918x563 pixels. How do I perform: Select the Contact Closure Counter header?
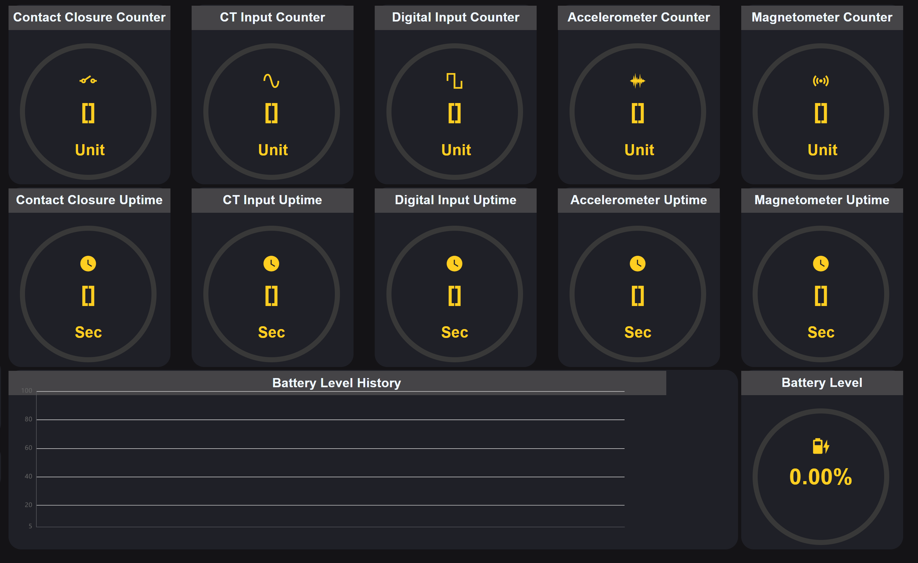89,17
